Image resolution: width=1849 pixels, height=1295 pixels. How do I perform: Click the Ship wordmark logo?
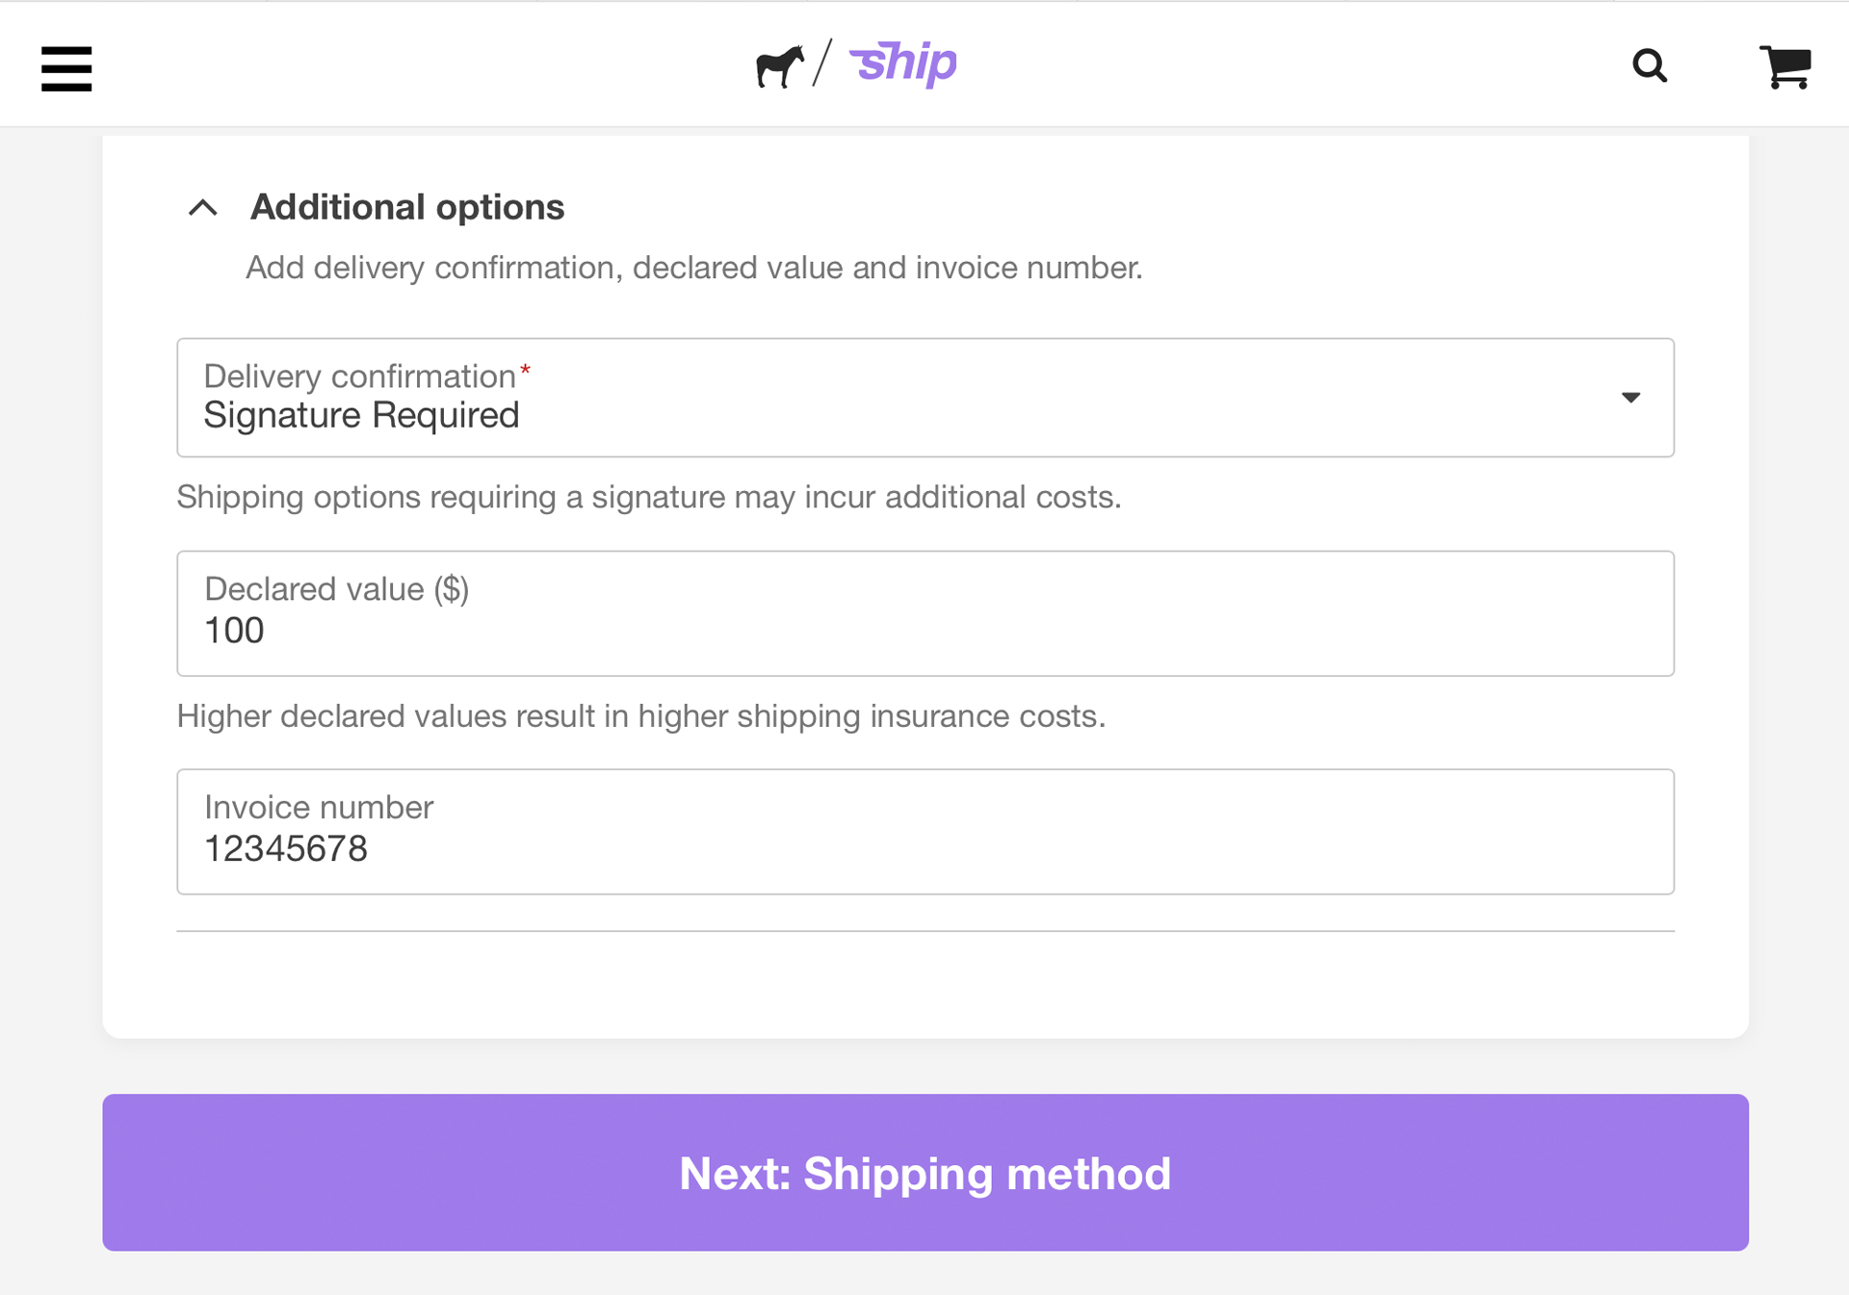pyautogui.click(x=903, y=63)
